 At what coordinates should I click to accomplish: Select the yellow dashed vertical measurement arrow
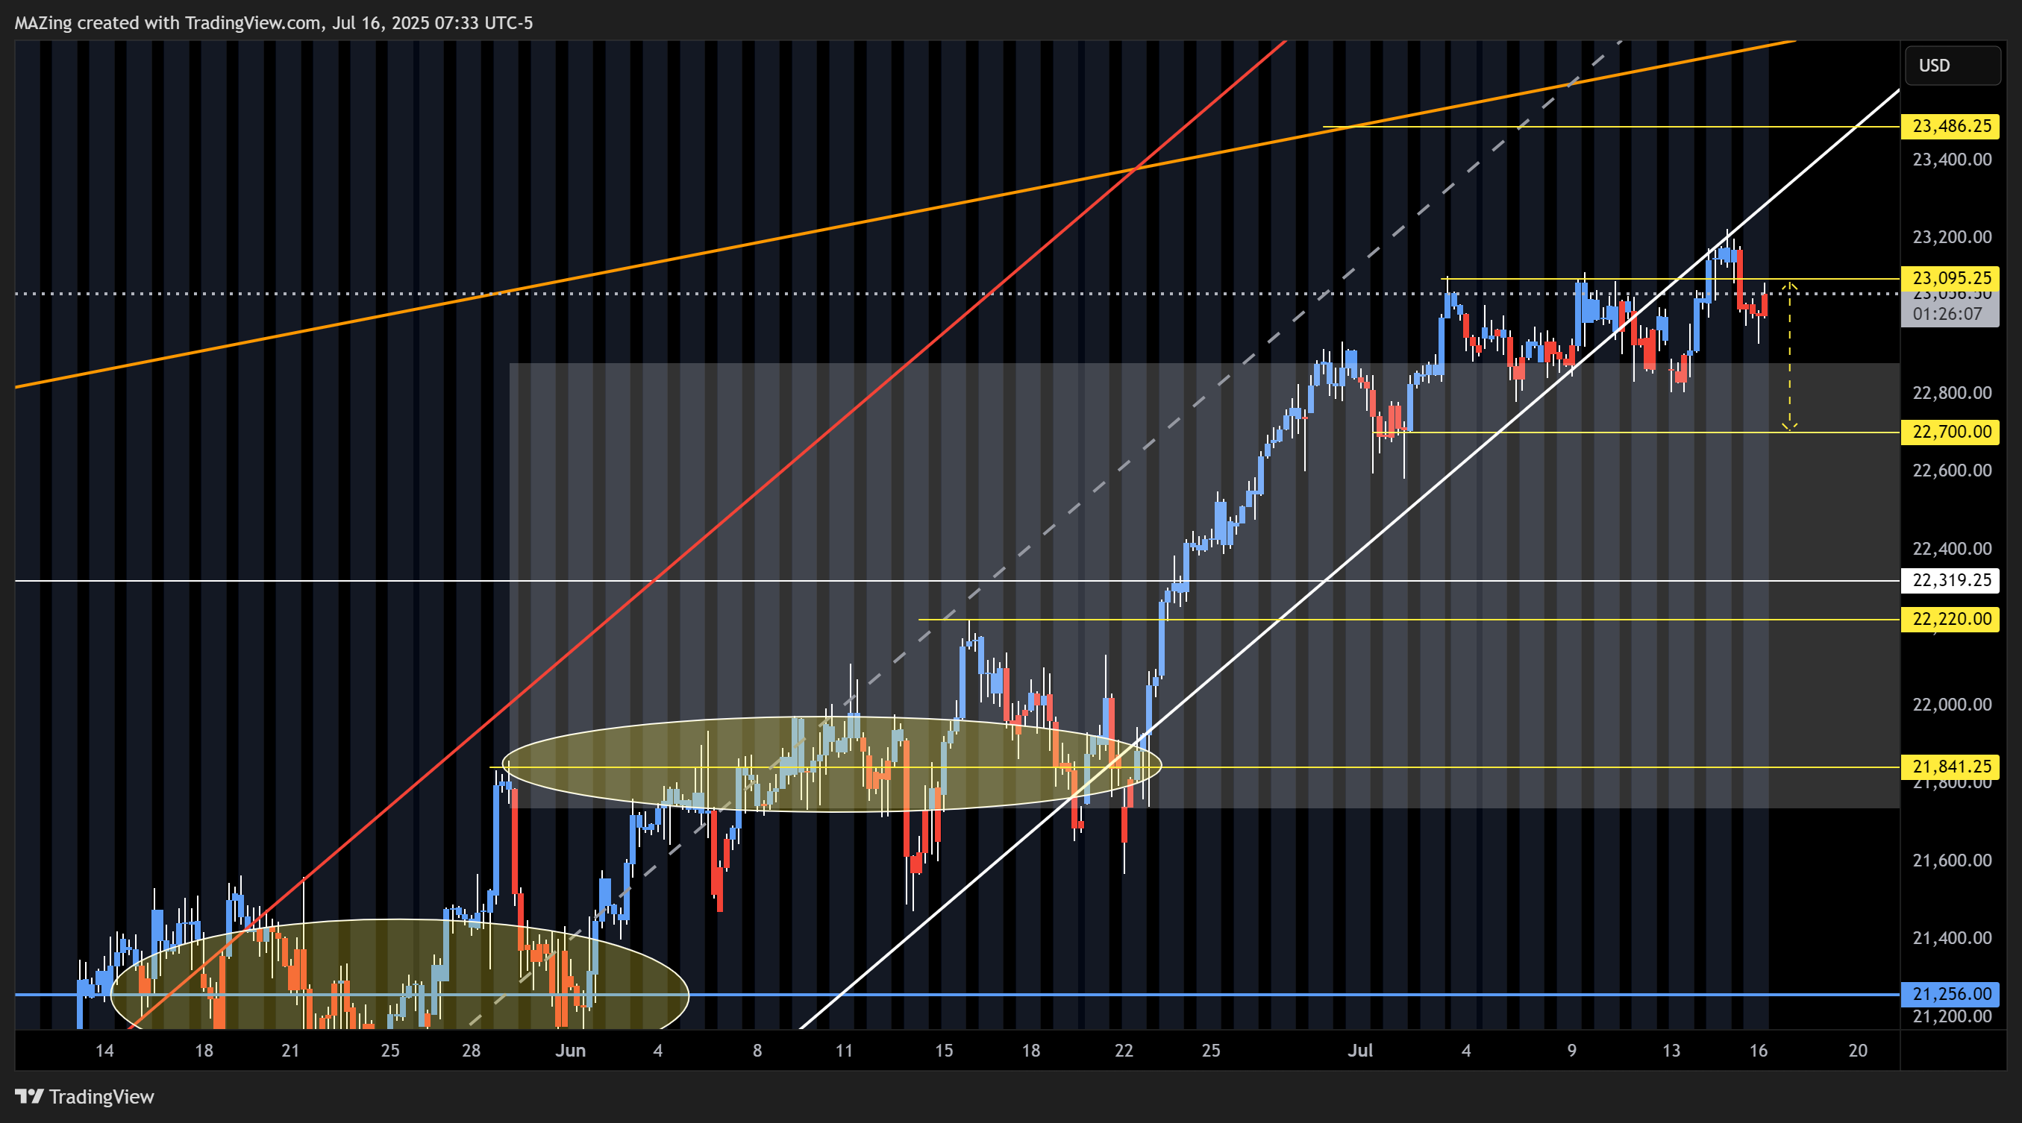click(x=1790, y=356)
